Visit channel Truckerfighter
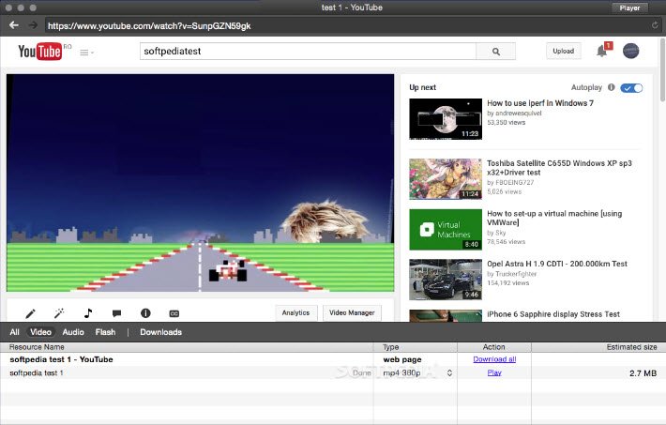666x425 pixels. click(x=516, y=274)
